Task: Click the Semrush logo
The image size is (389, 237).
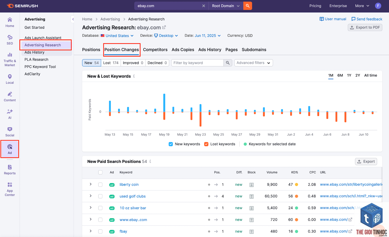Action: point(22,6)
